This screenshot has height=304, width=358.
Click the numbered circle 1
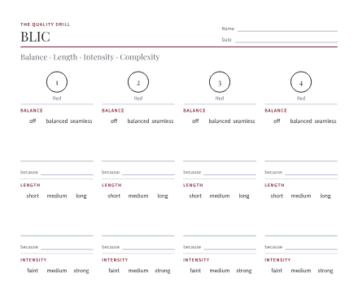pyautogui.click(x=57, y=82)
